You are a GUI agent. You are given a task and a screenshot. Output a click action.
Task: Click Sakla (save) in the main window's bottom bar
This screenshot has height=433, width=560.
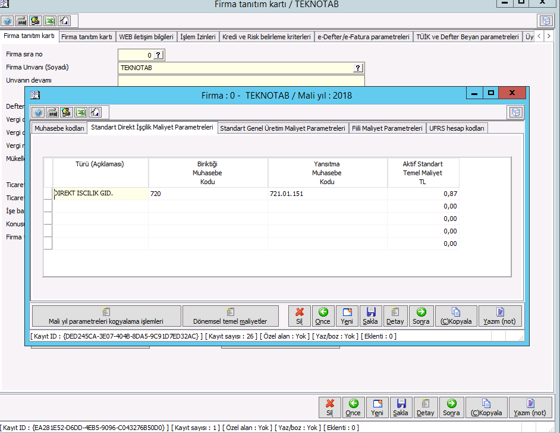pos(401,407)
